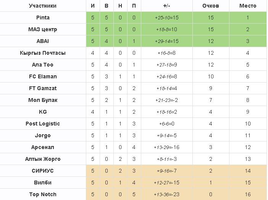Click Вилби's goal record +12-27=-15
Image resolution: width=268 pixels, height=200 pixels.
[166, 183]
